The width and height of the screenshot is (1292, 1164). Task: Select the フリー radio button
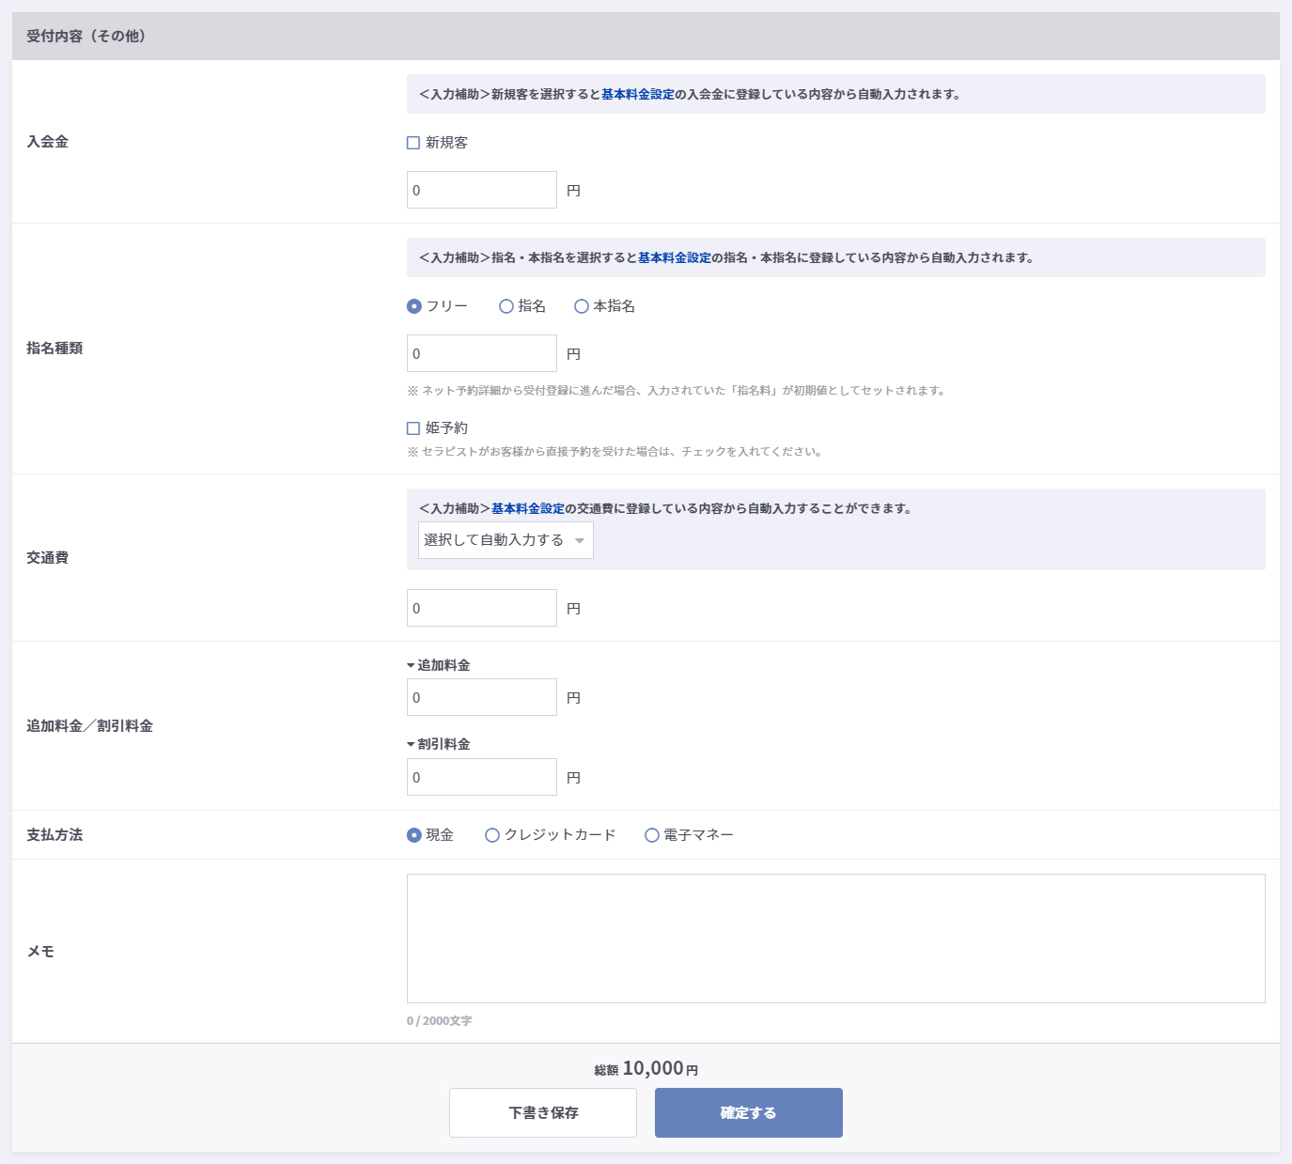pos(414,306)
